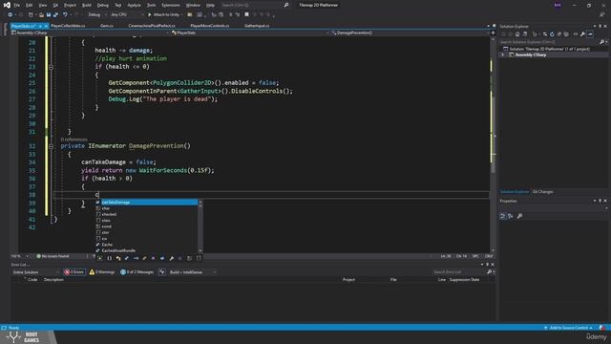Select CachedAssetBundle in IntelliSense list
Viewport: 611px width, 344px height.
point(147,250)
